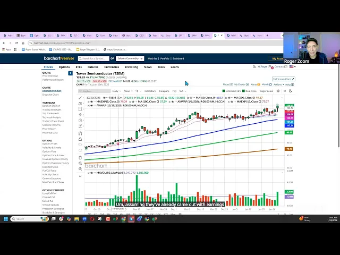
Task: Open File Explorer from the taskbar
Action: (76, 219)
